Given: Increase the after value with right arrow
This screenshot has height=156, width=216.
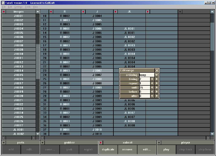Looking at the screenshot, I should pyautogui.click(x=157, y=96).
